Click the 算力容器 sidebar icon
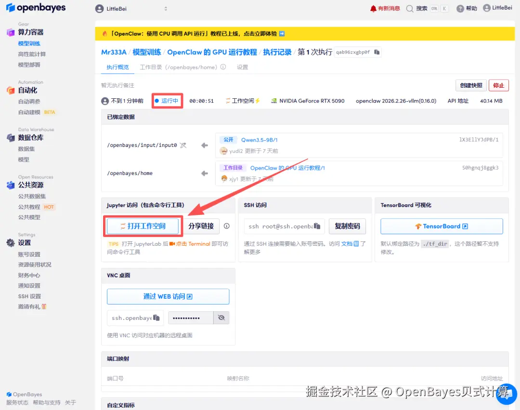This screenshot has height=410, width=520. [11, 32]
